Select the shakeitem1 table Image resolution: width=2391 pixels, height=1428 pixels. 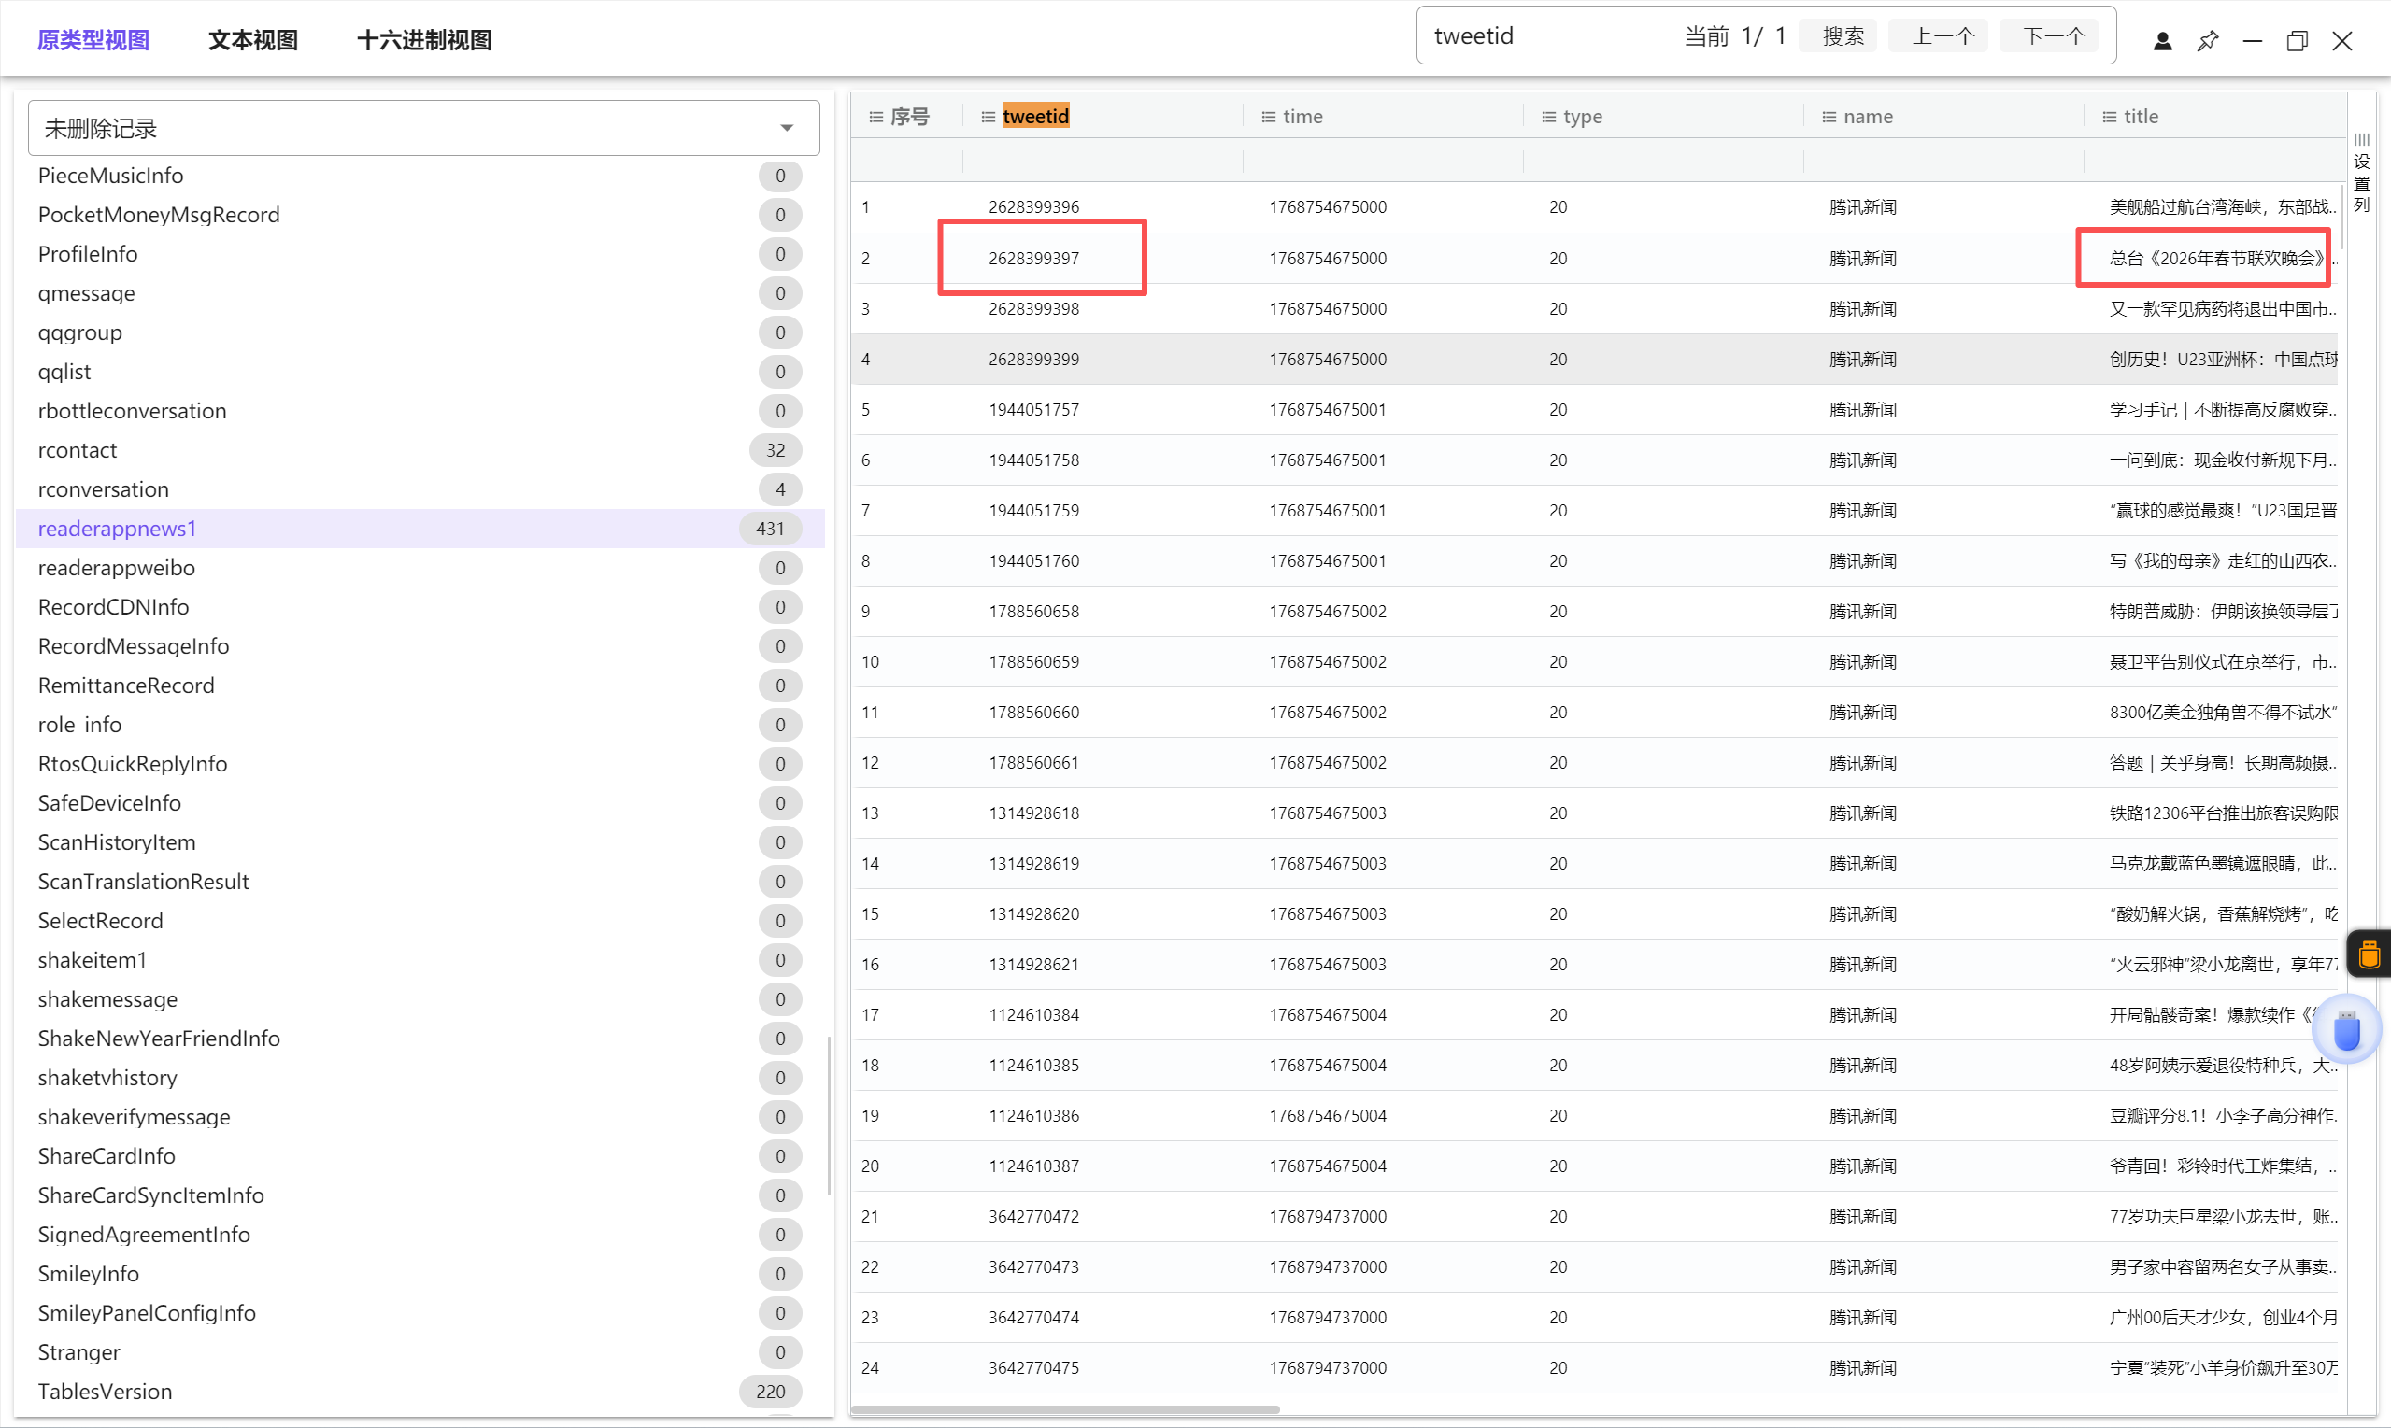pos(420,959)
